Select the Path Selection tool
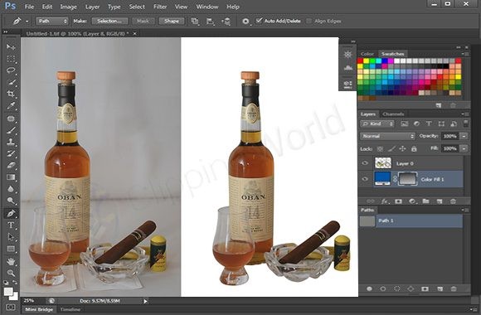The image size is (481, 315). point(11,237)
